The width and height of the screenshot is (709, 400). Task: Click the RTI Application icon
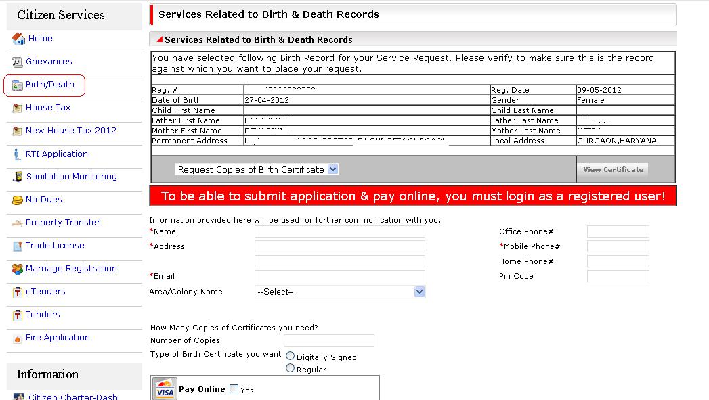click(17, 154)
